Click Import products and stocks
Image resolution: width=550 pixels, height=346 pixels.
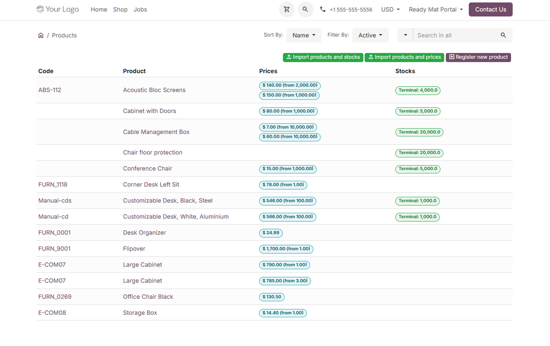point(323,57)
